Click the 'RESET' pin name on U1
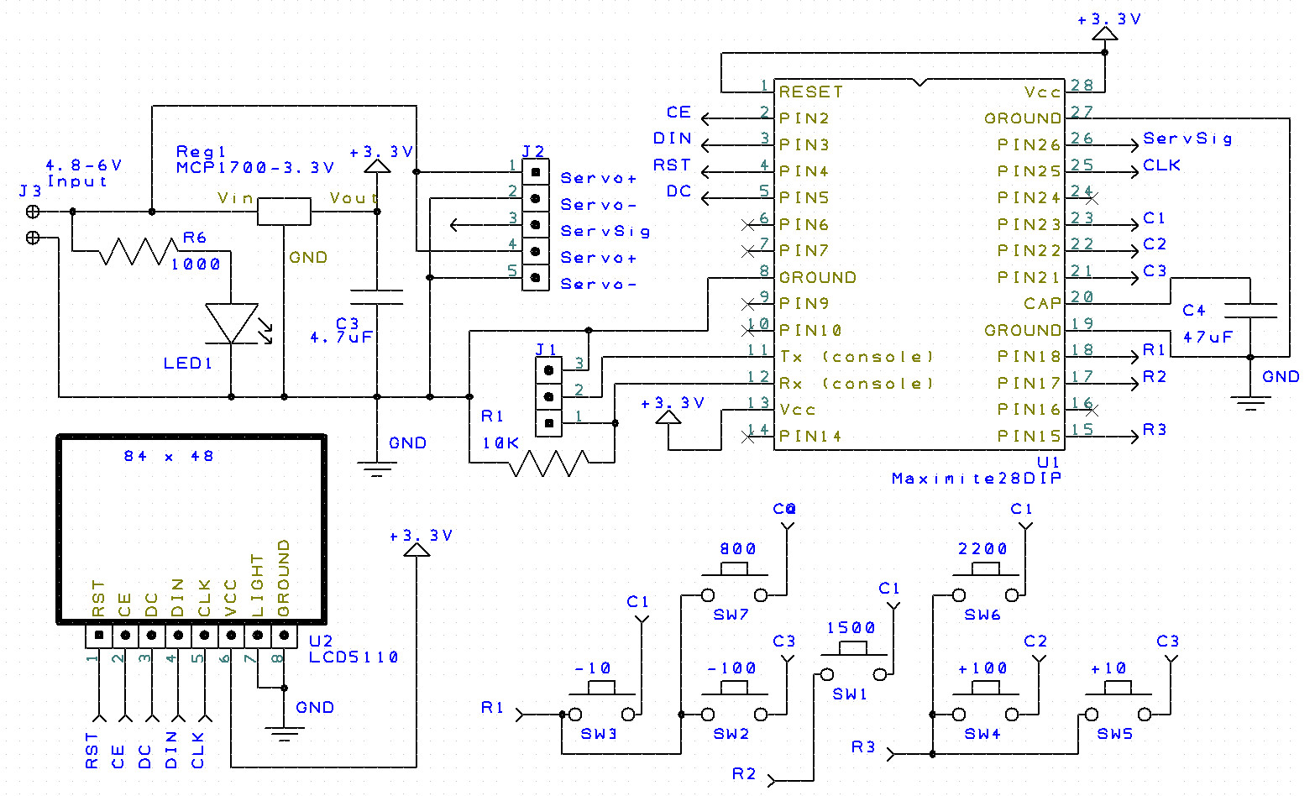Screen dimensions: 1315x796 click(811, 92)
